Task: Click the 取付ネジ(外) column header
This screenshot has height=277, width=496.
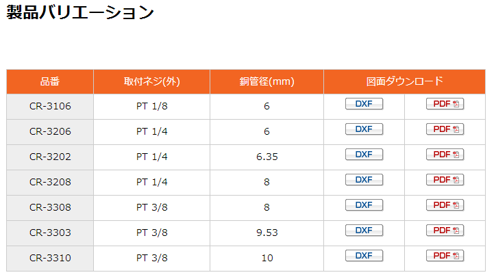Action: pos(152,82)
